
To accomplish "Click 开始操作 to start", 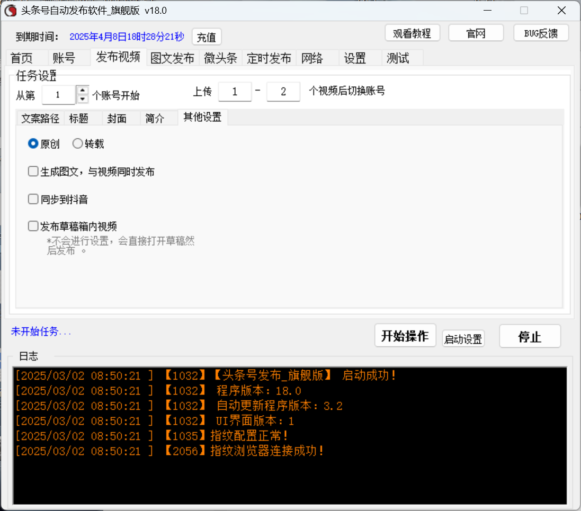I will (x=405, y=336).
